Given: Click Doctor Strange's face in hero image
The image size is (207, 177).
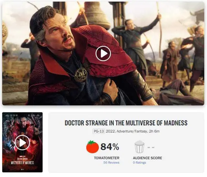Looking at the screenshot, I should point(58,35).
